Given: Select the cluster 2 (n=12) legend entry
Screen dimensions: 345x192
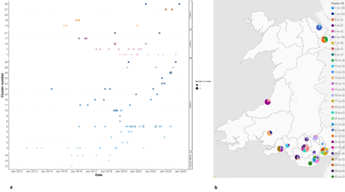Looking at the screenshot, I should (x=338, y=14).
